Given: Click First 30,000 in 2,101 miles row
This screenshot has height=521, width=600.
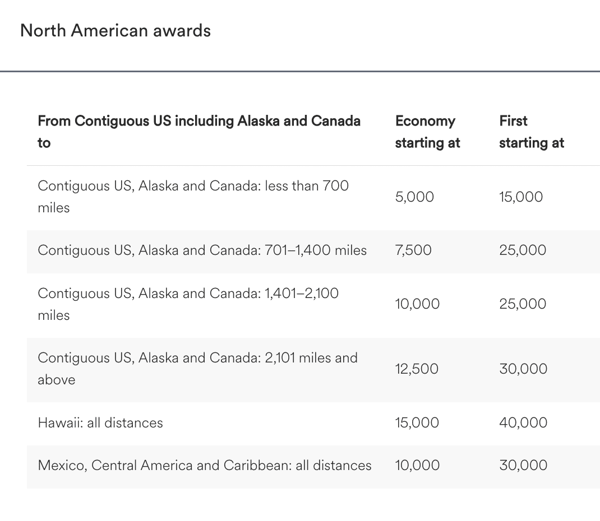Looking at the screenshot, I should pyautogui.click(x=523, y=369).
